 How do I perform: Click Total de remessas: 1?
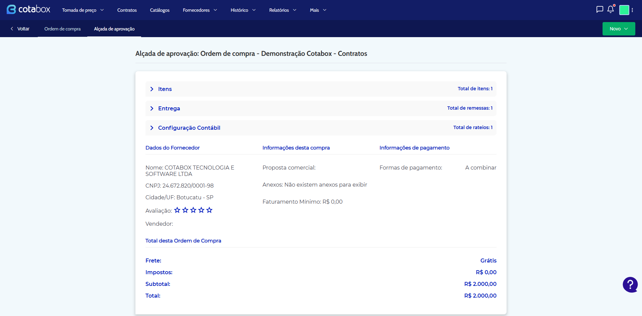470,108
